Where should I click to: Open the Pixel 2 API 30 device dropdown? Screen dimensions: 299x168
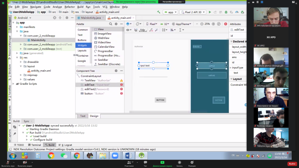[193, 12]
